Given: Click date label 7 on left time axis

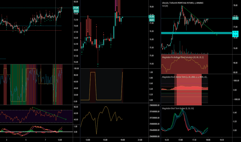Looking at the screenshot, I should 45,140.
